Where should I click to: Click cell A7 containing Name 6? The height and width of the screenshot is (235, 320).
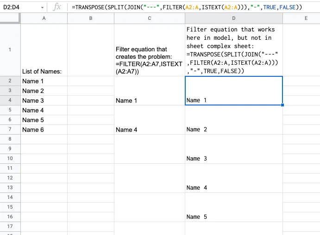(44, 130)
